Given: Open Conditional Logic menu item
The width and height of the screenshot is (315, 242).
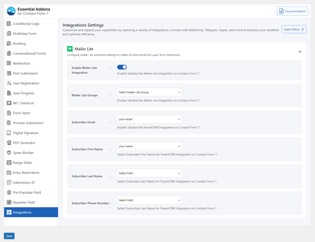Looking at the screenshot, I should [31, 24].
